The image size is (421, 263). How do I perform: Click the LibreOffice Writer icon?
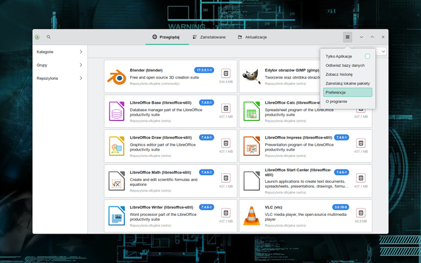tap(117, 215)
